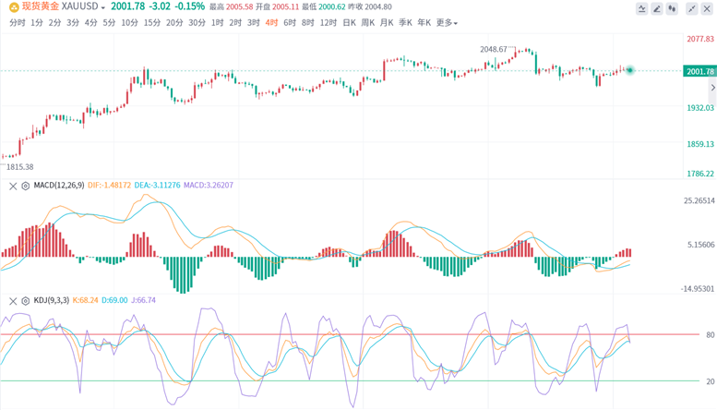Click the gold coin symbol icon
The height and width of the screenshot is (410, 717).
(14, 6)
